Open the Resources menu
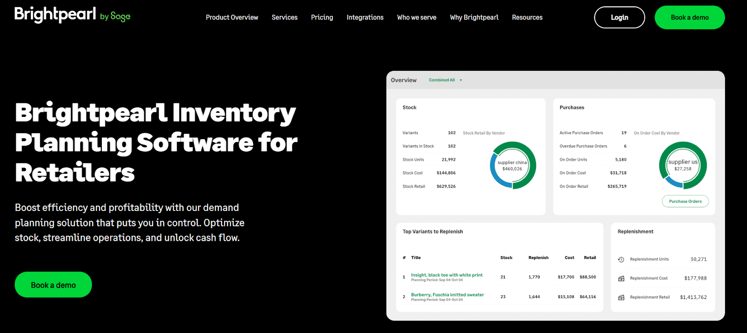This screenshot has width=747, height=333. click(x=527, y=17)
